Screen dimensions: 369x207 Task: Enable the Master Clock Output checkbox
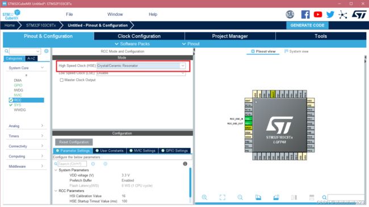click(62, 80)
